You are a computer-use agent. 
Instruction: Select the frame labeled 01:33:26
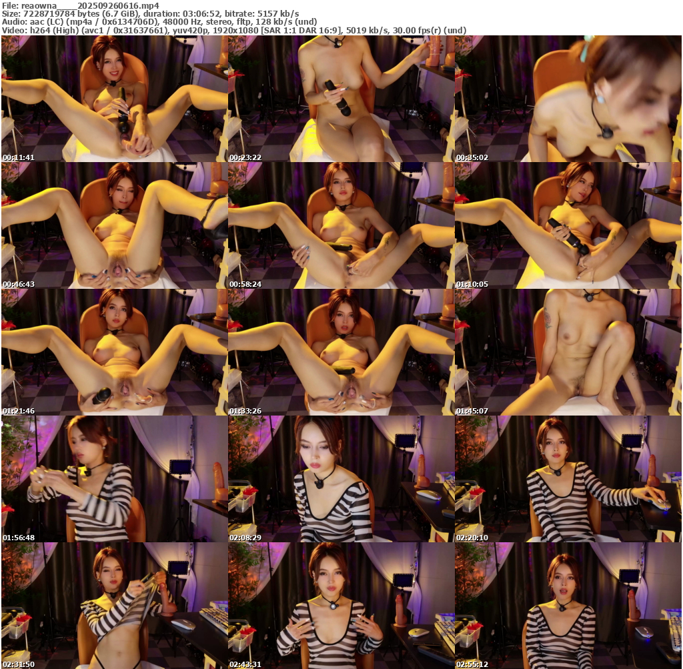click(341, 352)
